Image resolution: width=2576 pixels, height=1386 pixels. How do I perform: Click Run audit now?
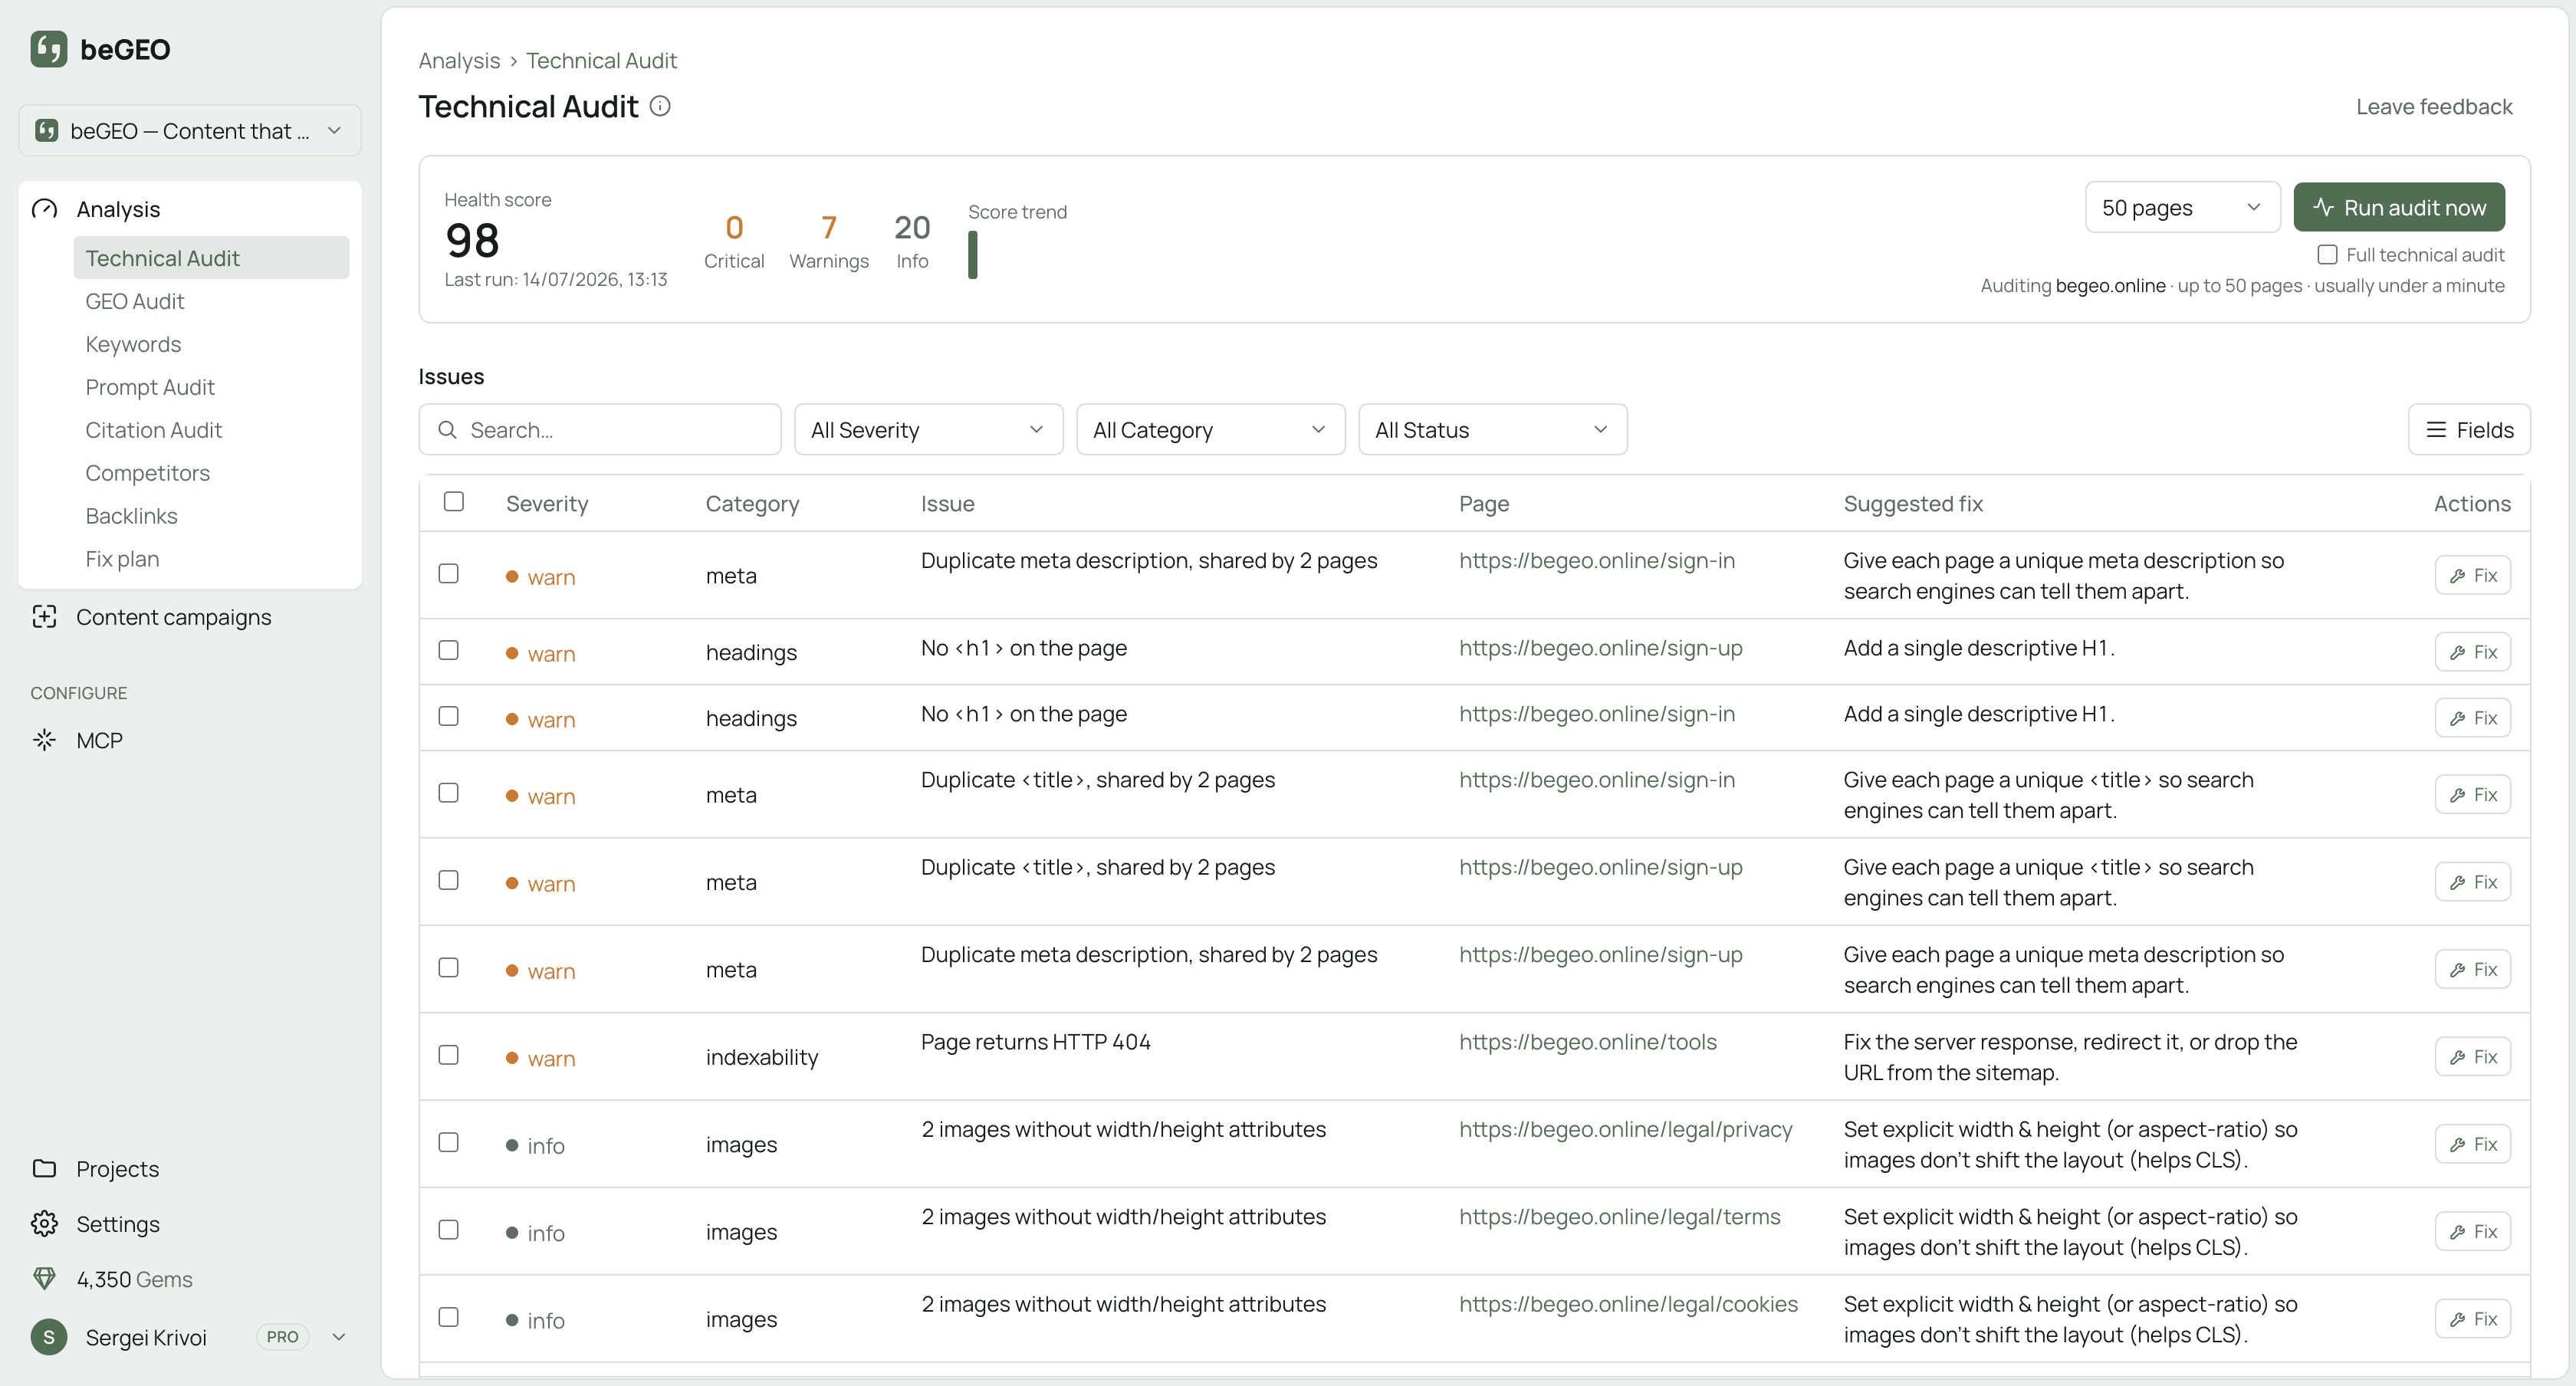click(x=2398, y=207)
